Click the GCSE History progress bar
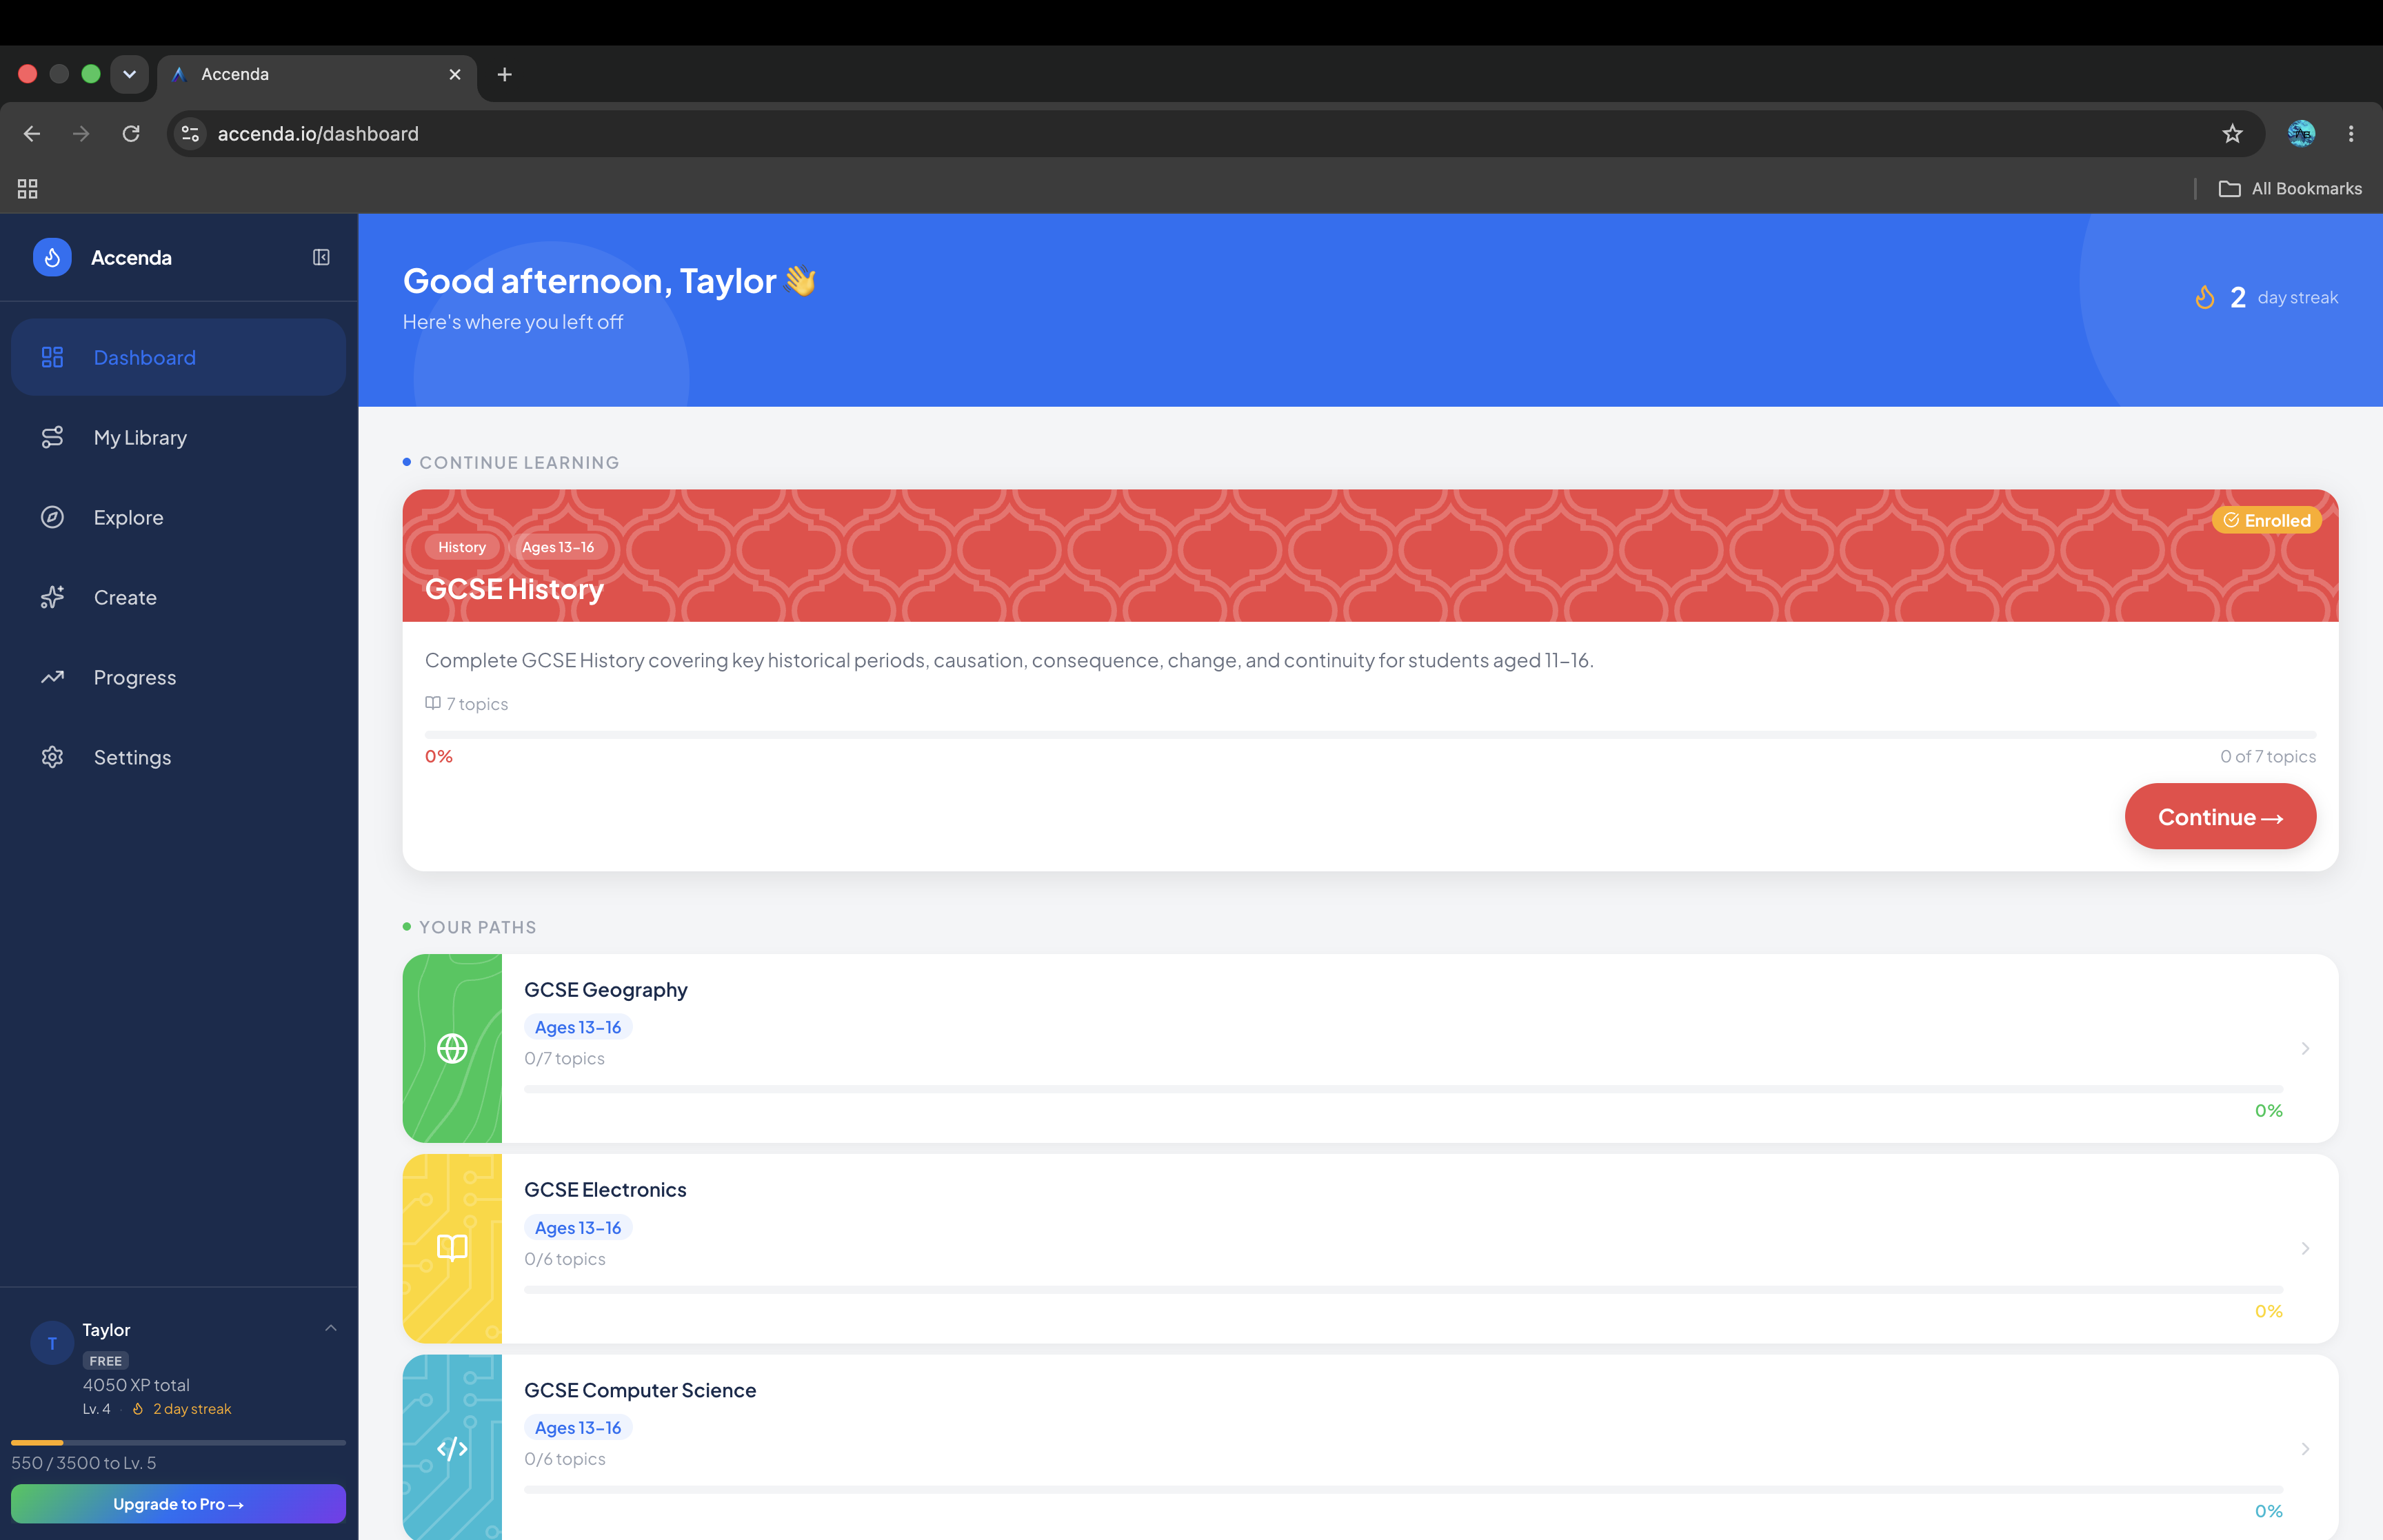Viewport: 2383px width, 1540px height. tap(1370, 734)
